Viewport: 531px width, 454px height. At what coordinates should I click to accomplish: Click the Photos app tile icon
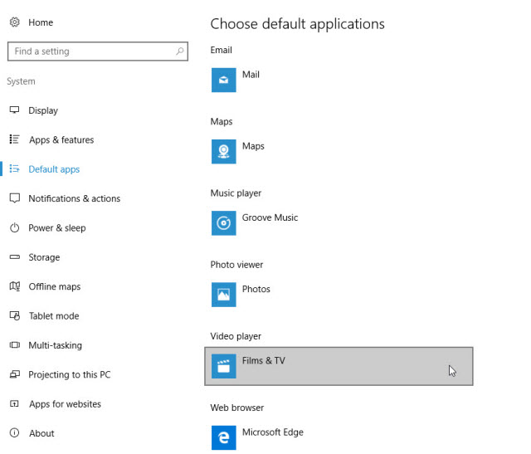(224, 295)
